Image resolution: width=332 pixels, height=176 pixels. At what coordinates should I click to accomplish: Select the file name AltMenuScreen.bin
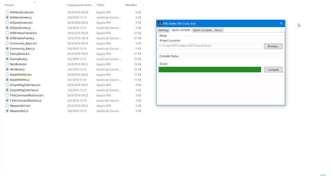[22, 12]
